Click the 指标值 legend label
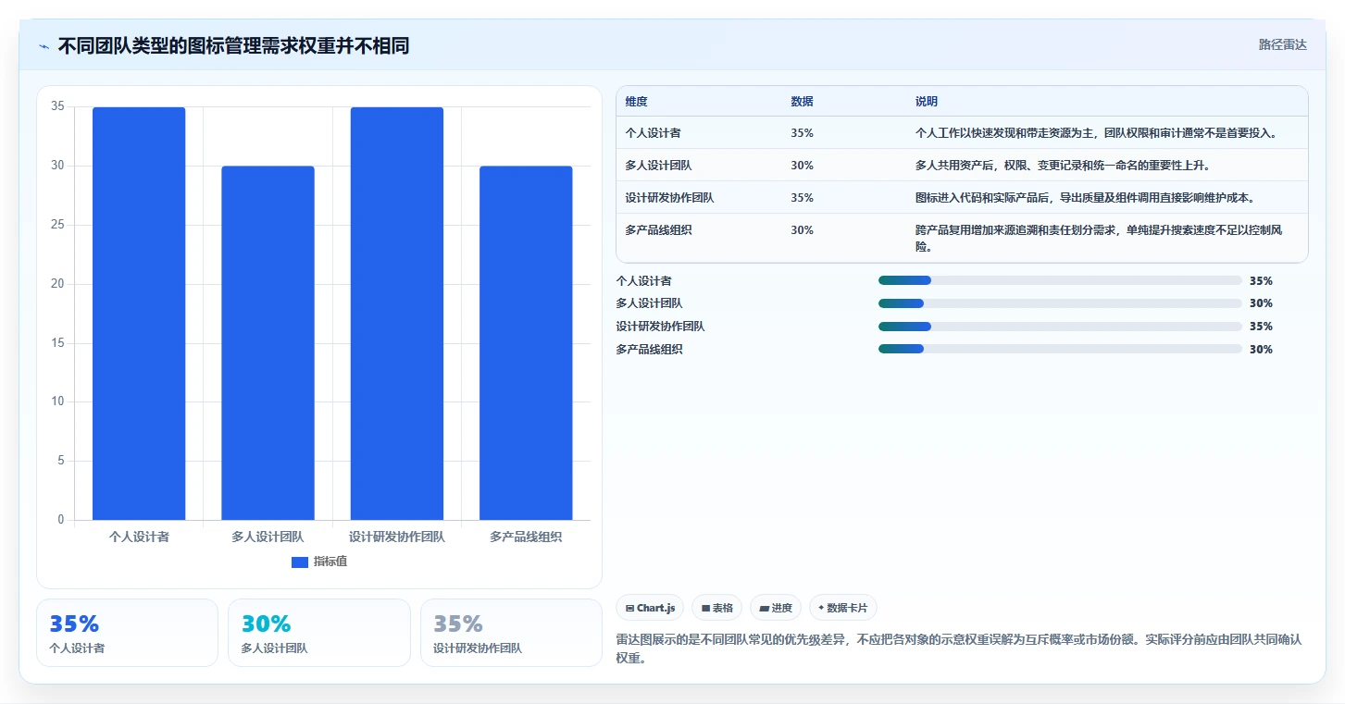Screen dimensions: 1345x704 330,562
